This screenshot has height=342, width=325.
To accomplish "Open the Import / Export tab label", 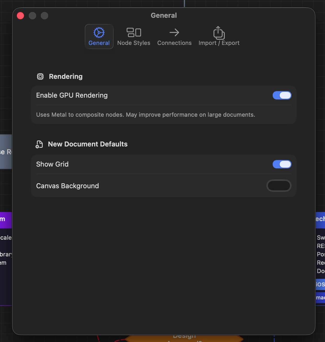I will click(x=219, y=43).
